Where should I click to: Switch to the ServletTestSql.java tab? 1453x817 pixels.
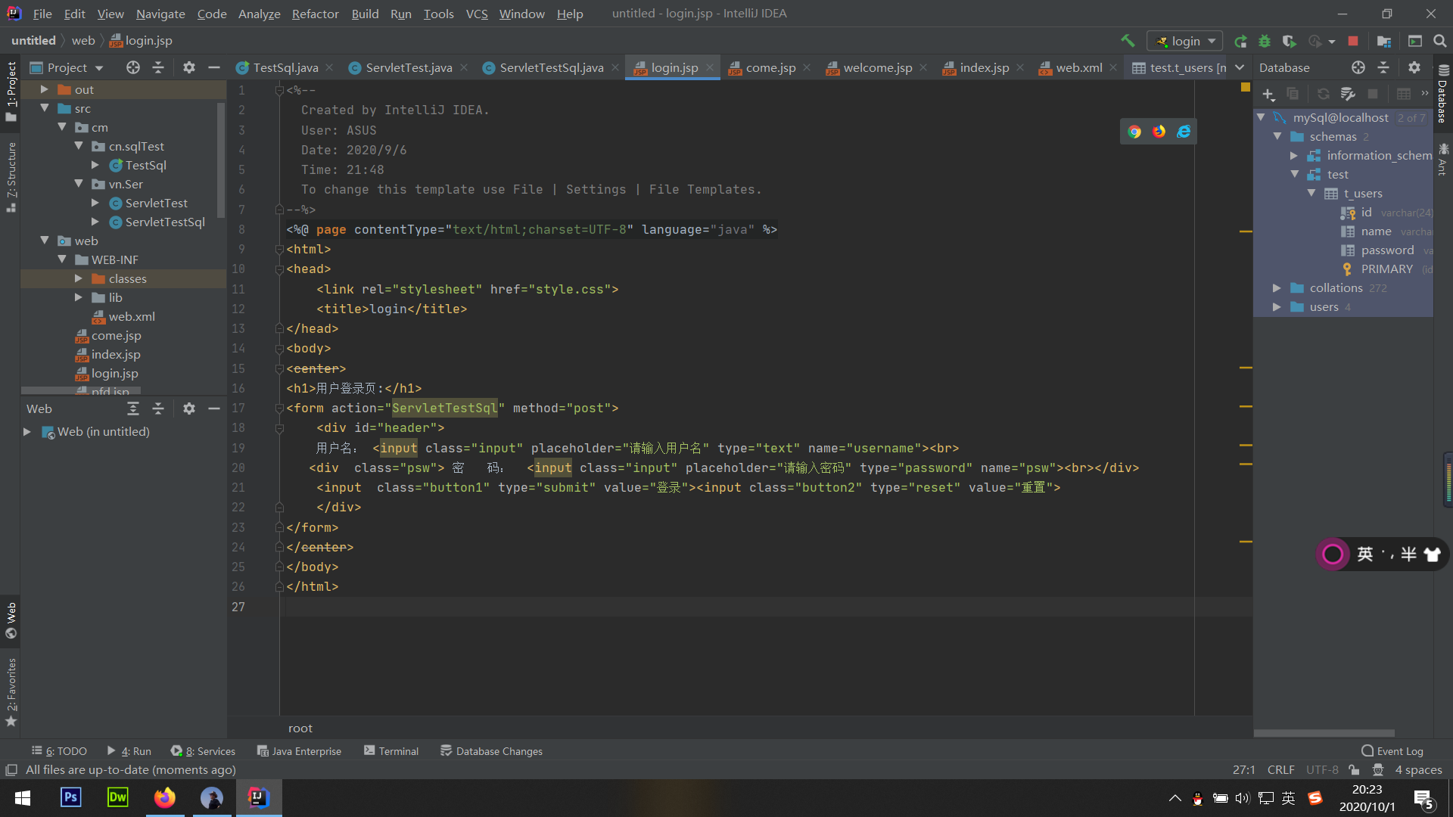pyautogui.click(x=552, y=67)
